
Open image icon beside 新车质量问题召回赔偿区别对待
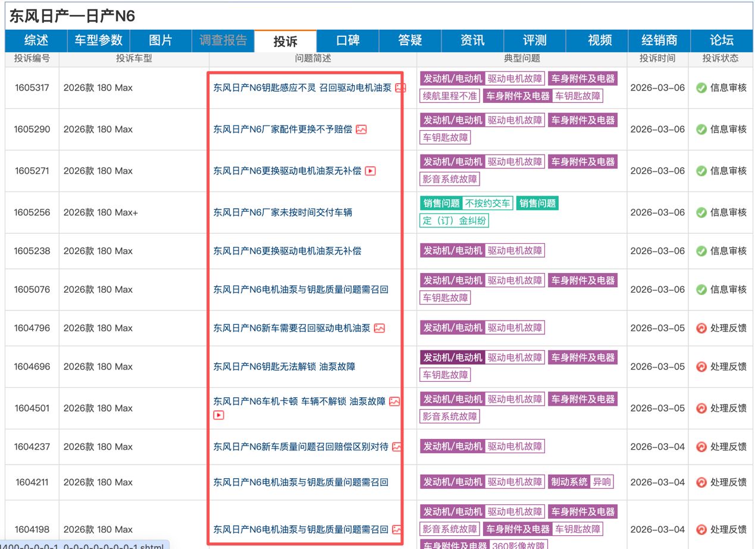[397, 446]
